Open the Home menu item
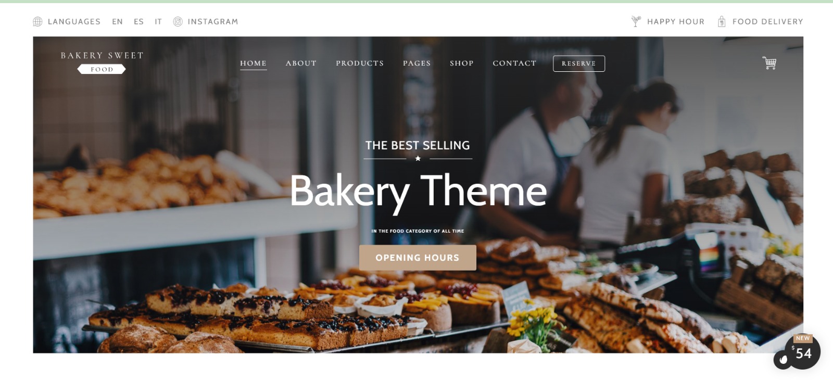Screen dimensions: 833x381 click(254, 63)
